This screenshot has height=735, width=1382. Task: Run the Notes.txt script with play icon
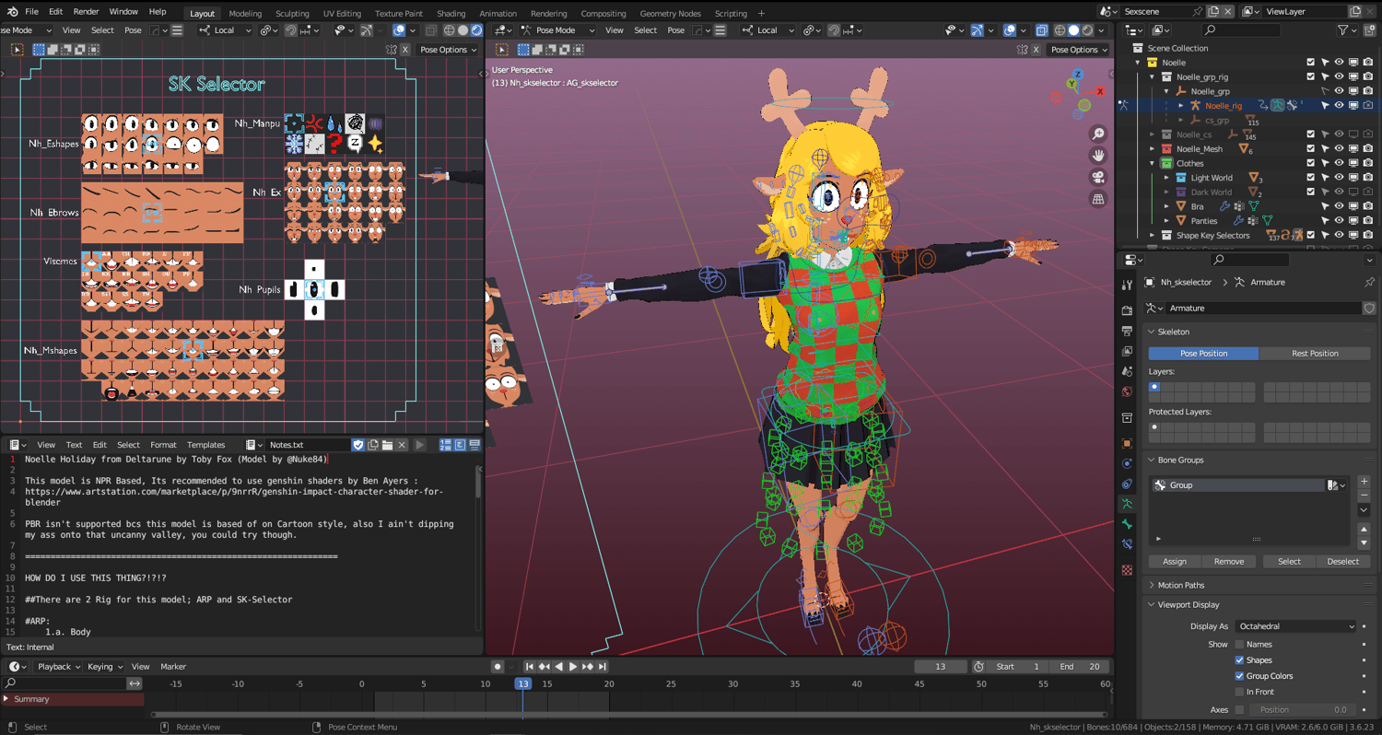pyautogui.click(x=420, y=445)
